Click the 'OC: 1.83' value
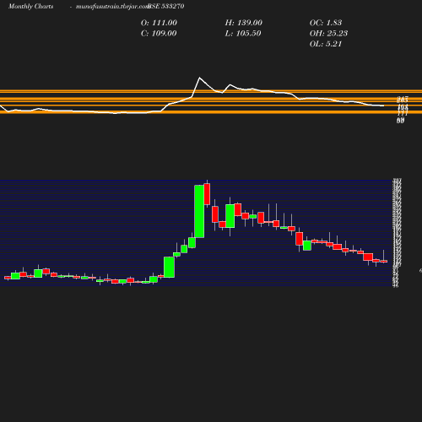The height and width of the screenshot is (422, 422). click(x=326, y=23)
